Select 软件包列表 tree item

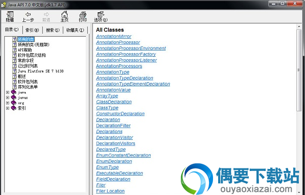click(28, 82)
